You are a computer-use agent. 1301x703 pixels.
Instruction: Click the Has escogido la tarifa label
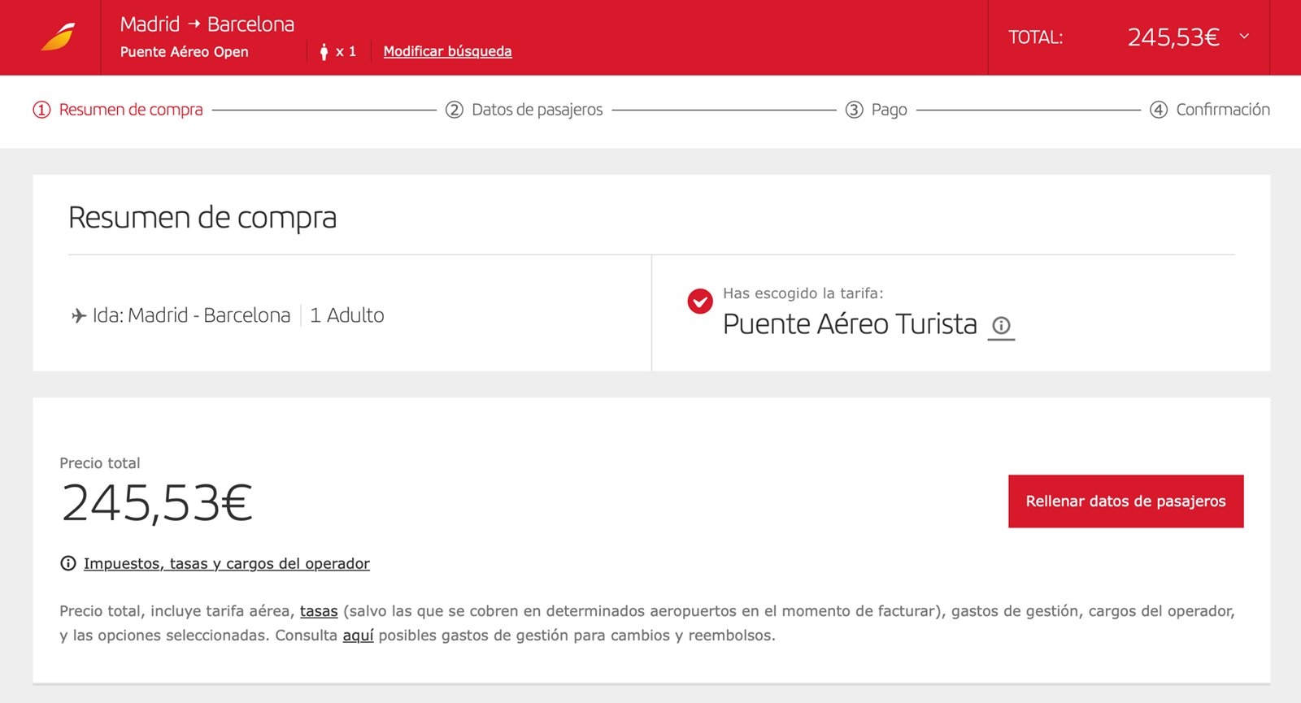click(x=803, y=293)
